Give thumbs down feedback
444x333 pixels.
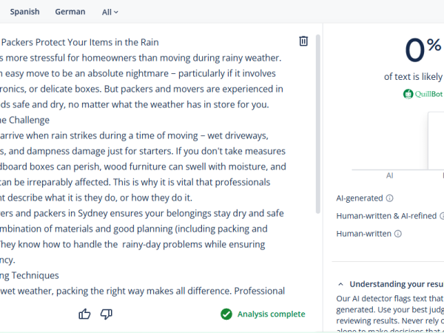point(107,314)
